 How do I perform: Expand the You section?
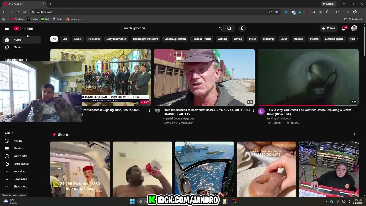pyautogui.click(x=9, y=133)
